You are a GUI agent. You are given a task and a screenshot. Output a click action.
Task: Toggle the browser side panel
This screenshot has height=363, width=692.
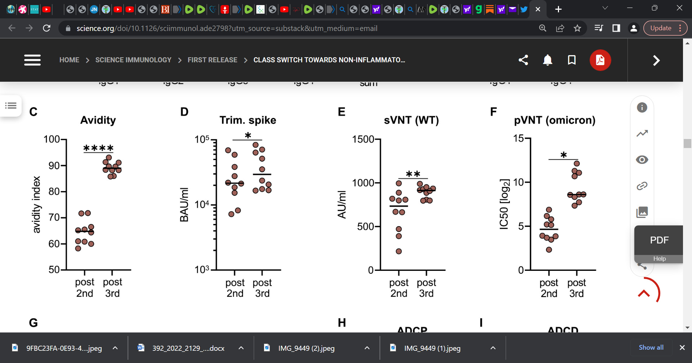pos(616,28)
